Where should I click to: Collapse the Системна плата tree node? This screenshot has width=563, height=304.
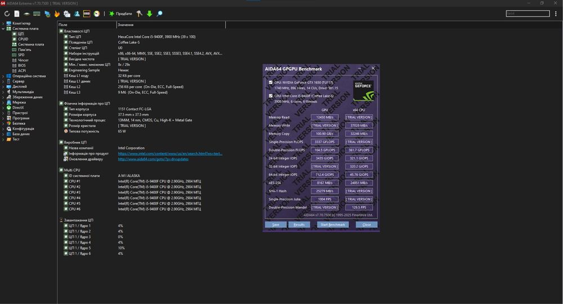point(3,29)
